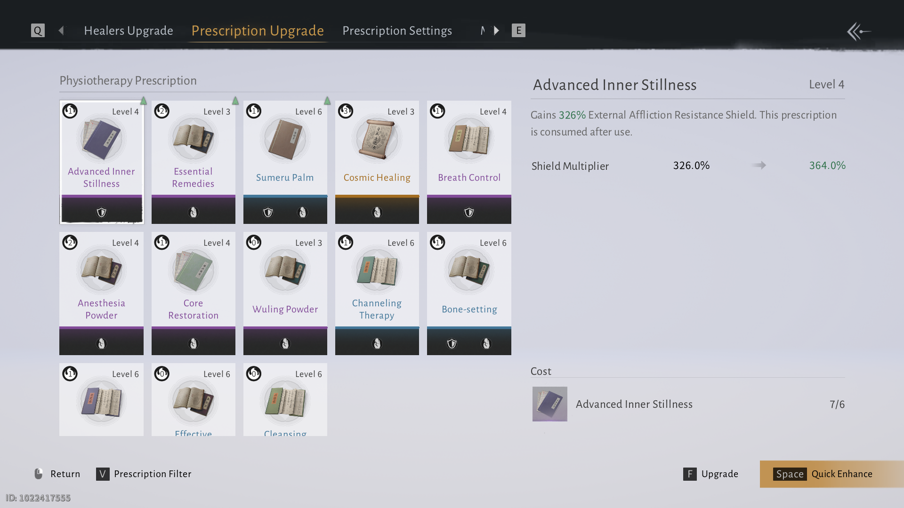904x508 pixels.
Task: Select the Cosmic Healing scroll icon
Action: point(377,140)
